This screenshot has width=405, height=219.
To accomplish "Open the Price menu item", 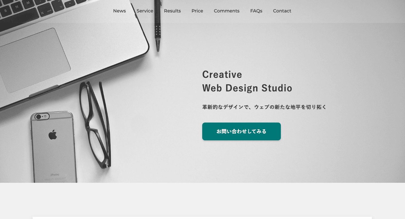I will click(197, 11).
